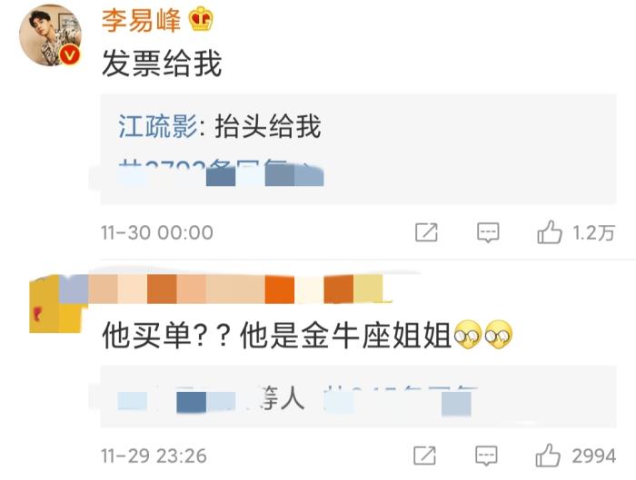Click the gold crown badge beside 李易峰
Image resolution: width=636 pixels, height=480 pixels.
(201, 19)
